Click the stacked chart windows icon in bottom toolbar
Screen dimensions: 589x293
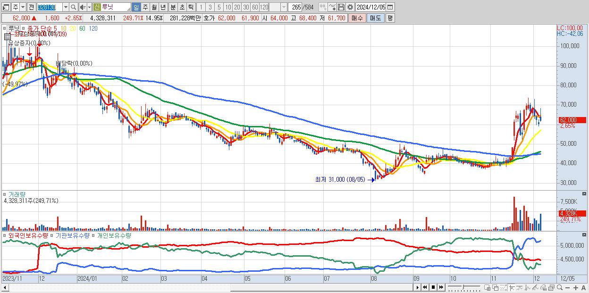[551, 287]
